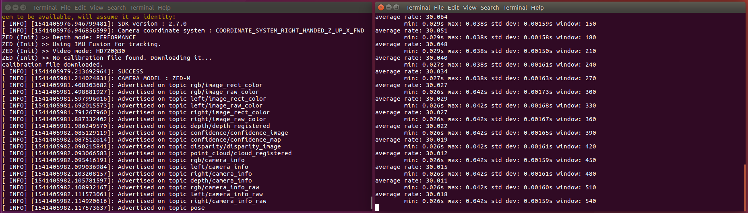The height and width of the screenshot is (213, 748).
Task: Open View menu in right terminal window
Action: (470, 8)
